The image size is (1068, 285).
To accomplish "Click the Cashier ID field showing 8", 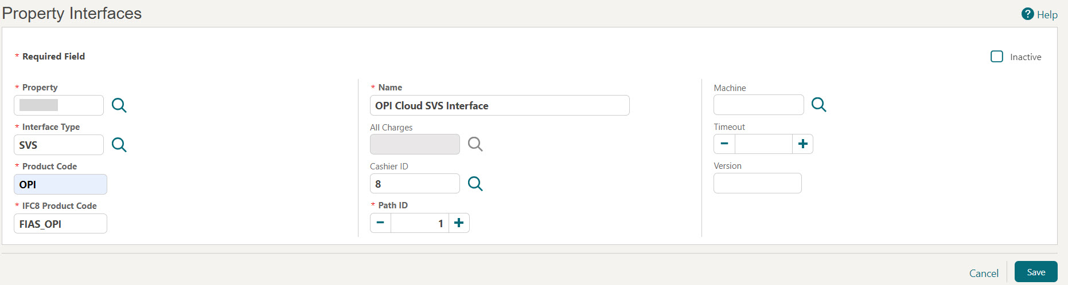I will click(414, 184).
